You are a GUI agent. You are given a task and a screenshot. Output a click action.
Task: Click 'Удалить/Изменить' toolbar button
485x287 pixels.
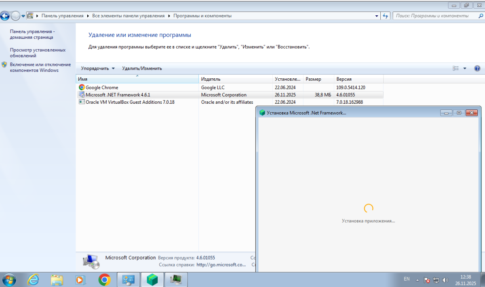pos(142,68)
